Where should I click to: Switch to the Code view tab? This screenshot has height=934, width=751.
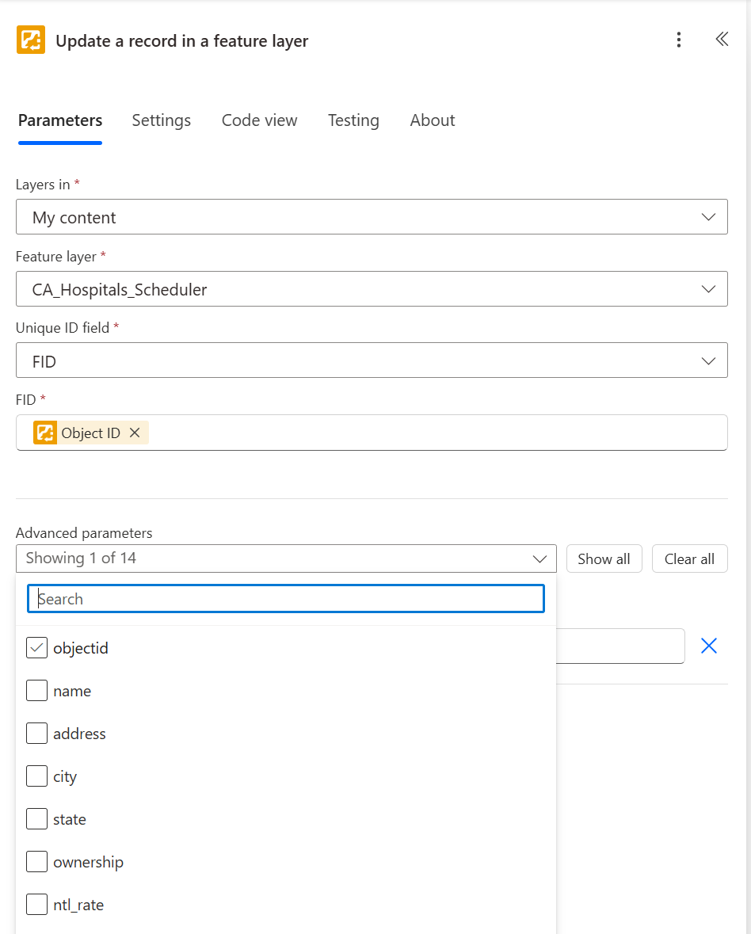tap(259, 120)
